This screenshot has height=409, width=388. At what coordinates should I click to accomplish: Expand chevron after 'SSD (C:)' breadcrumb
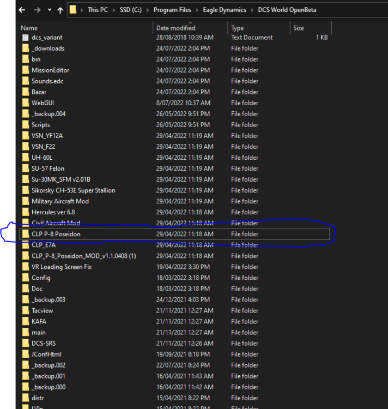(x=148, y=10)
